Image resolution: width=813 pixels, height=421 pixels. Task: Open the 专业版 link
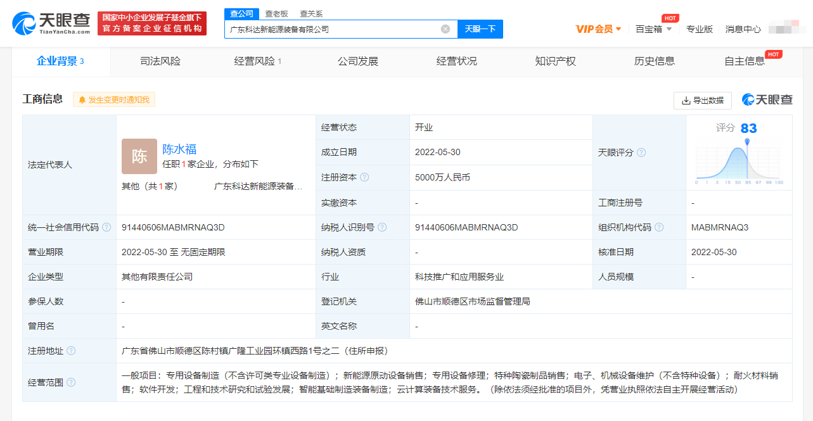click(700, 28)
